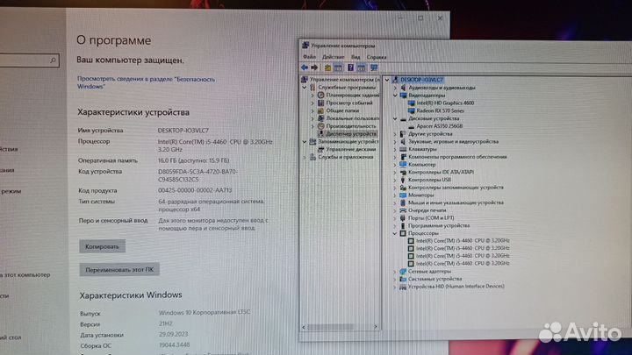
Task: Expand the Другие устройства category
Action: click(395, 134)
